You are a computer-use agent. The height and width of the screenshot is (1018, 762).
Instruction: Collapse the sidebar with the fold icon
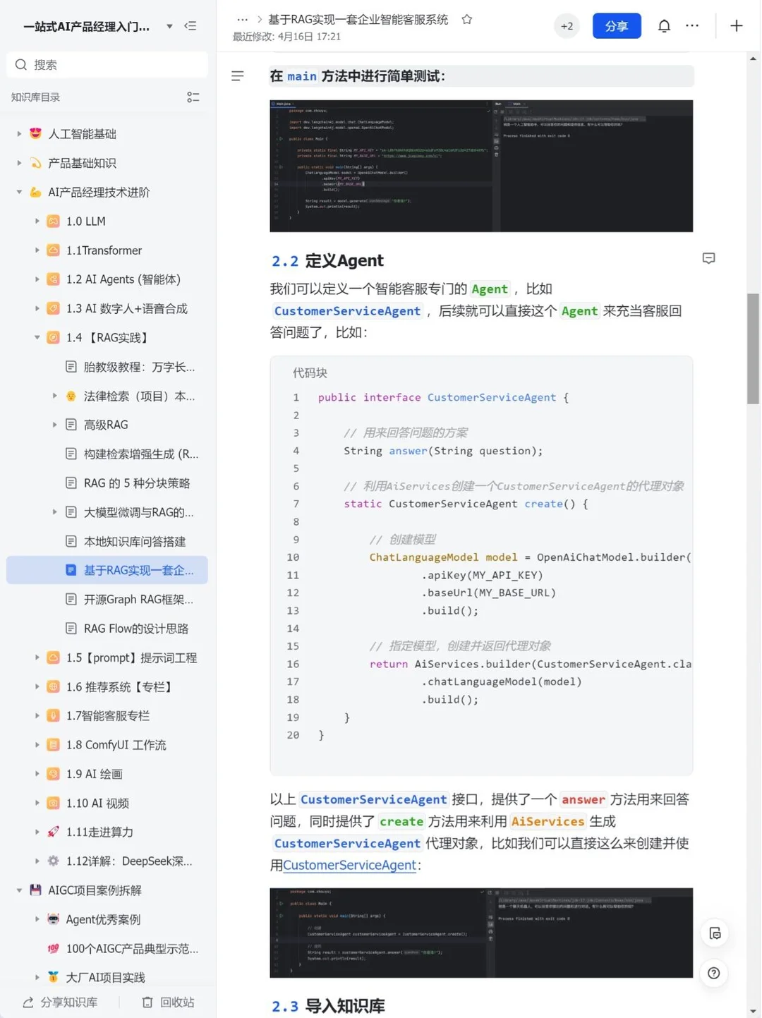coord(190,26)
